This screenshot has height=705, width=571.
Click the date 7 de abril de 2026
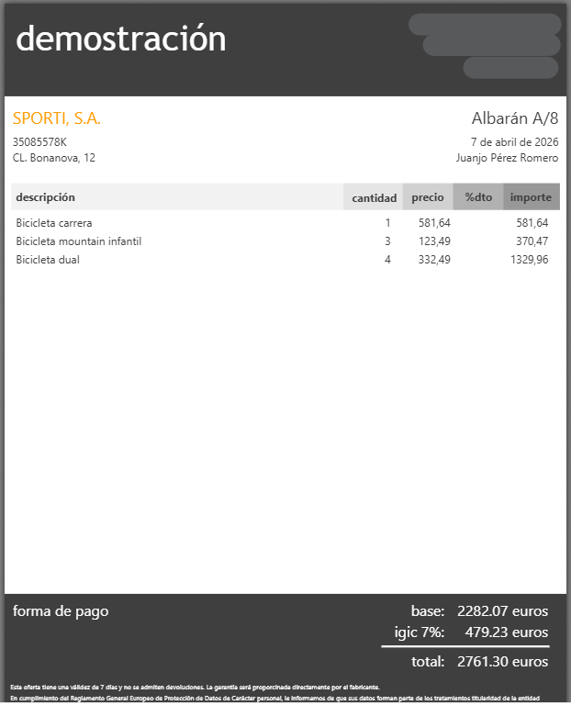point(514,142)
